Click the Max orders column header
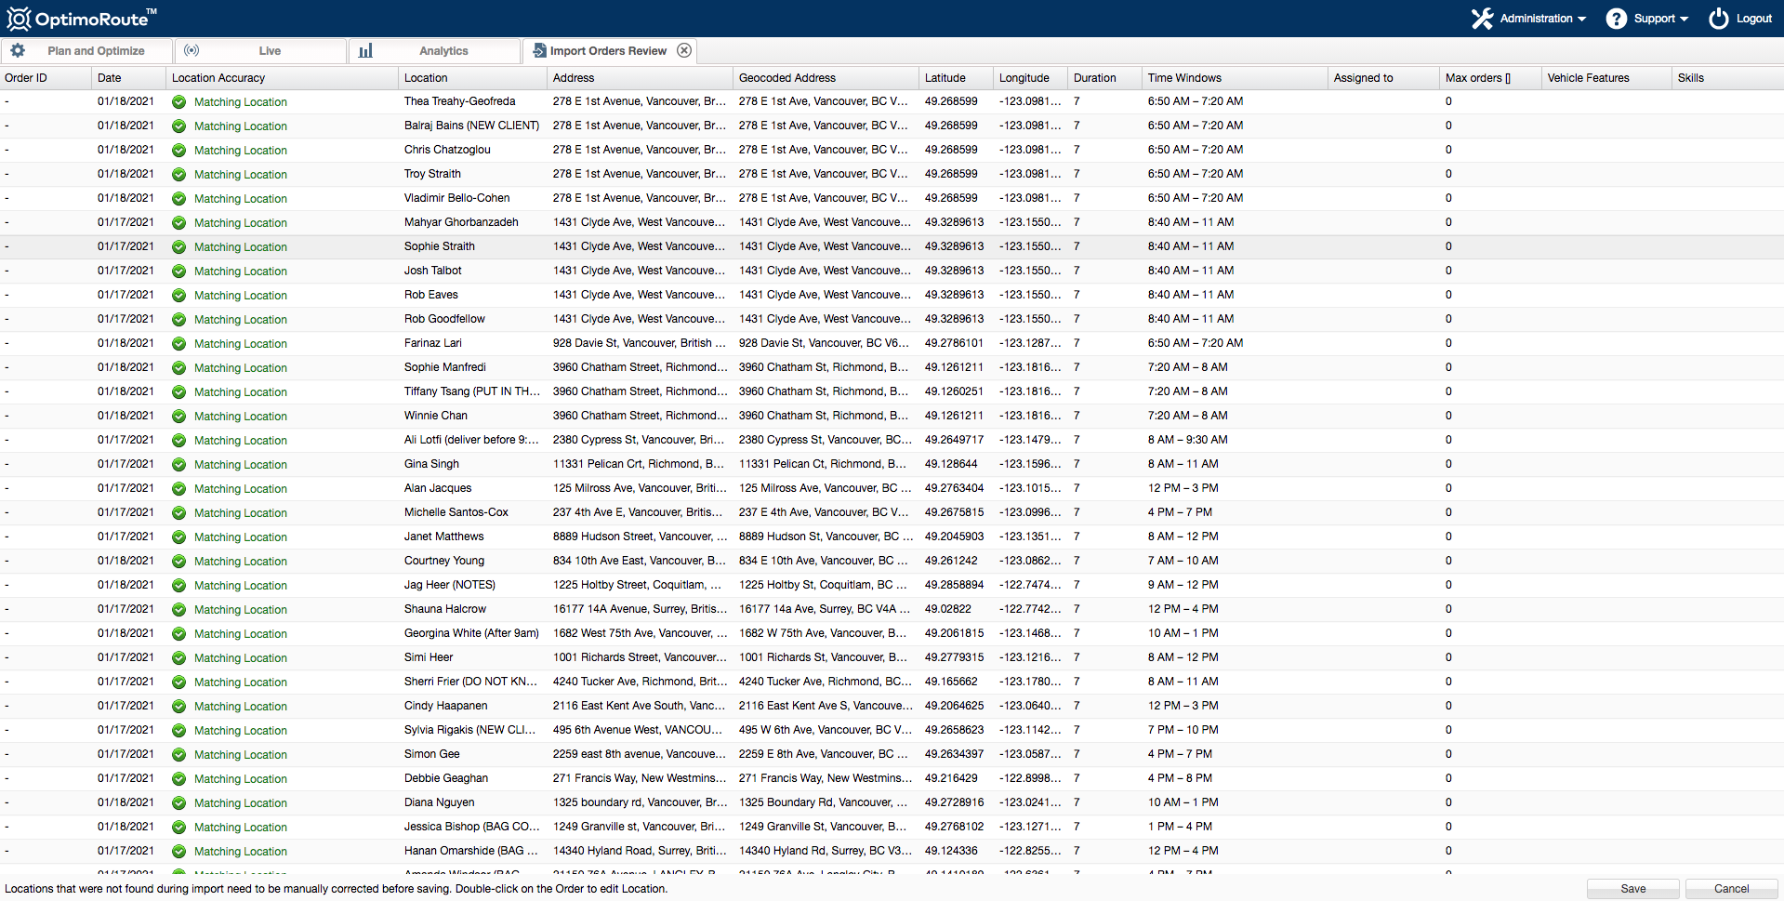 (1477, 78)
